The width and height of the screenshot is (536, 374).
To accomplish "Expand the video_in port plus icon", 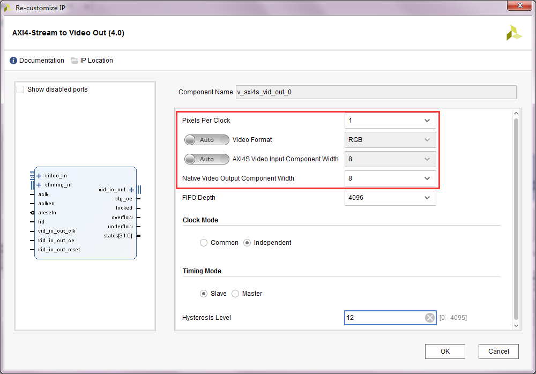I will point(39,176).
